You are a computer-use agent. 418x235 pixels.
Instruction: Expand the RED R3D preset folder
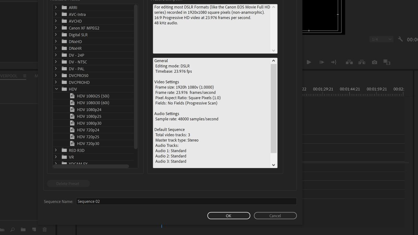tap(56, 150)
